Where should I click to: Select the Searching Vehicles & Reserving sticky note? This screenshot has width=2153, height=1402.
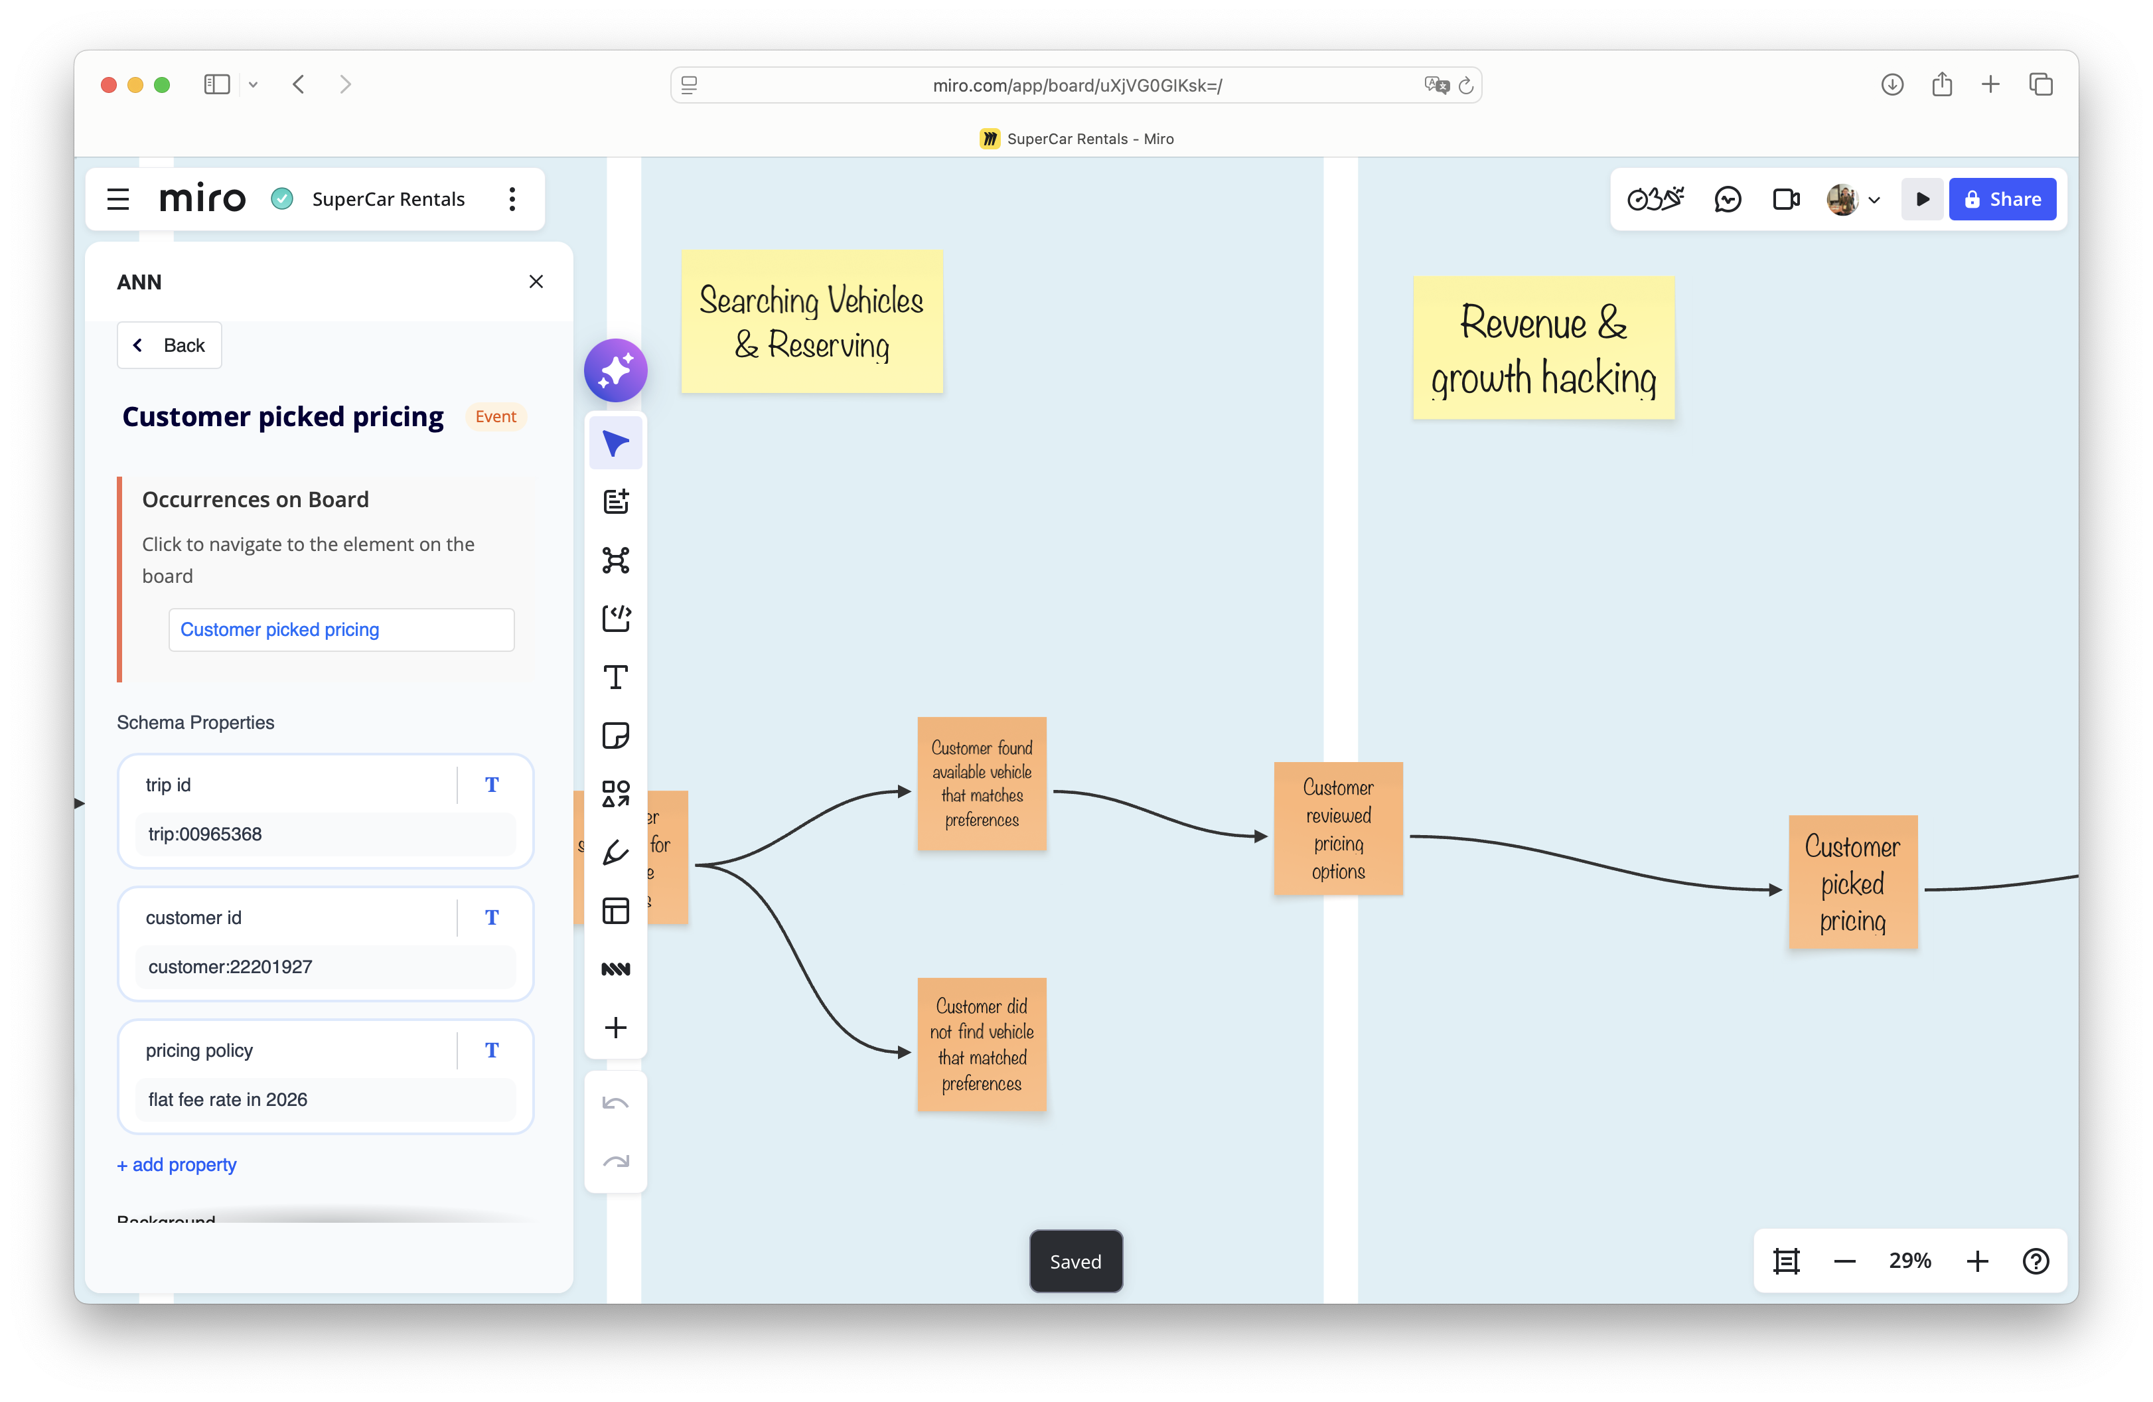coord(812,321)
